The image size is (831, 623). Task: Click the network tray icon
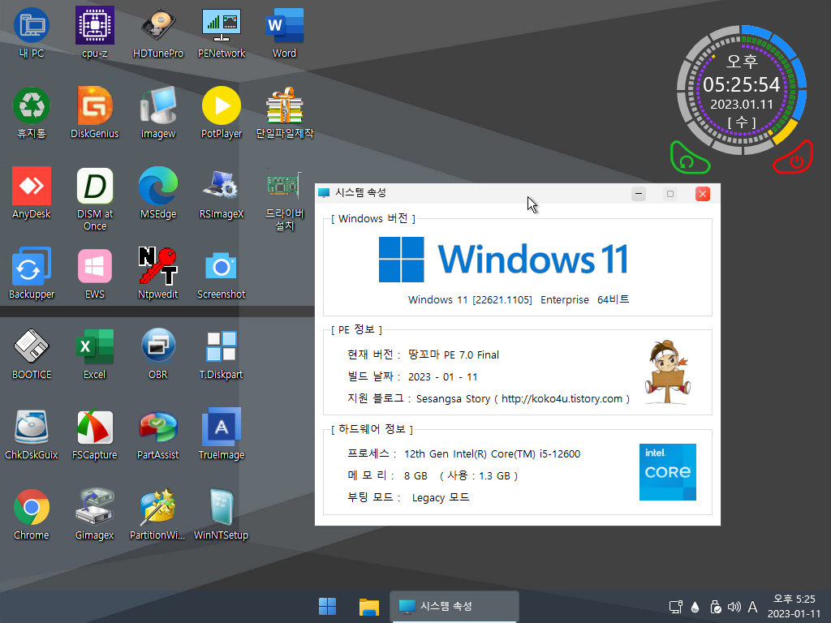tap(676, 607)
